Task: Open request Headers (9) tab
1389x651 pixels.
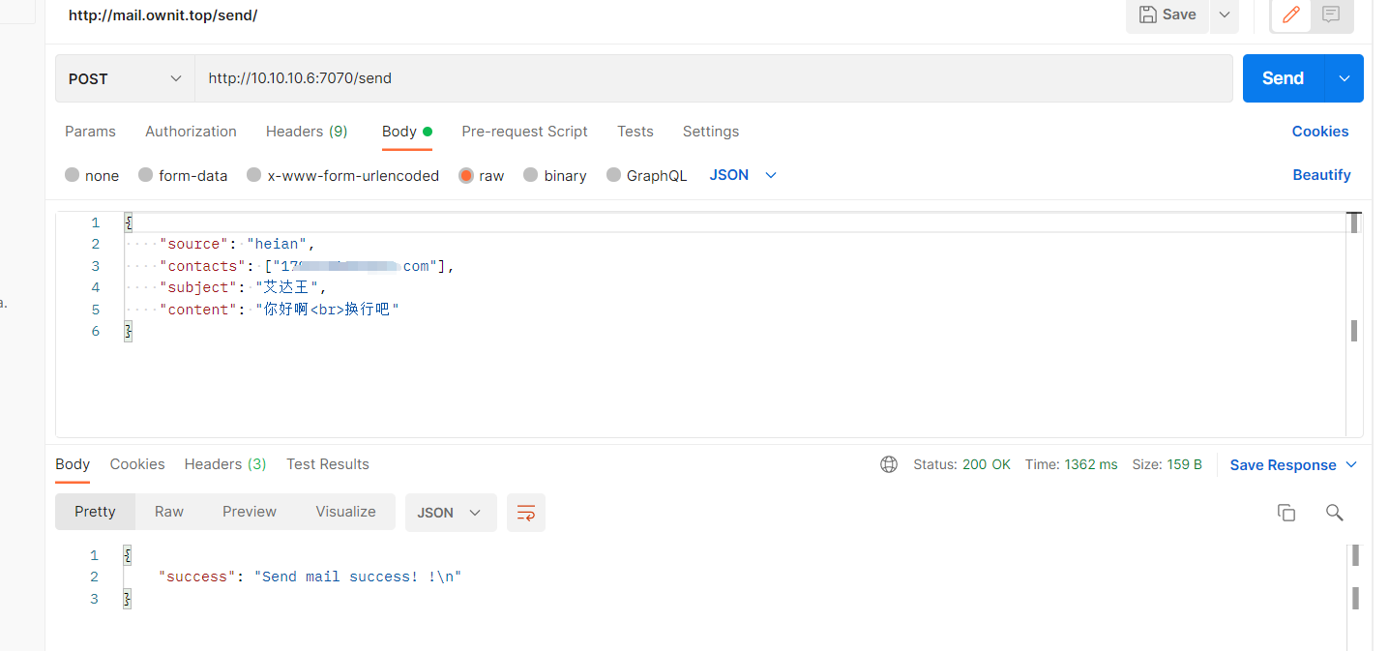Action: (307, 132)
